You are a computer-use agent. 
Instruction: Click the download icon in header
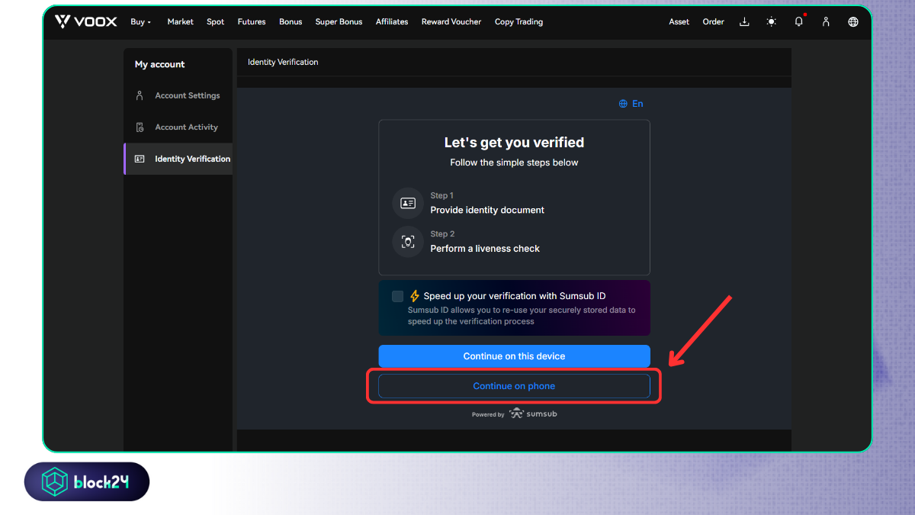click(x=744, y=22)
